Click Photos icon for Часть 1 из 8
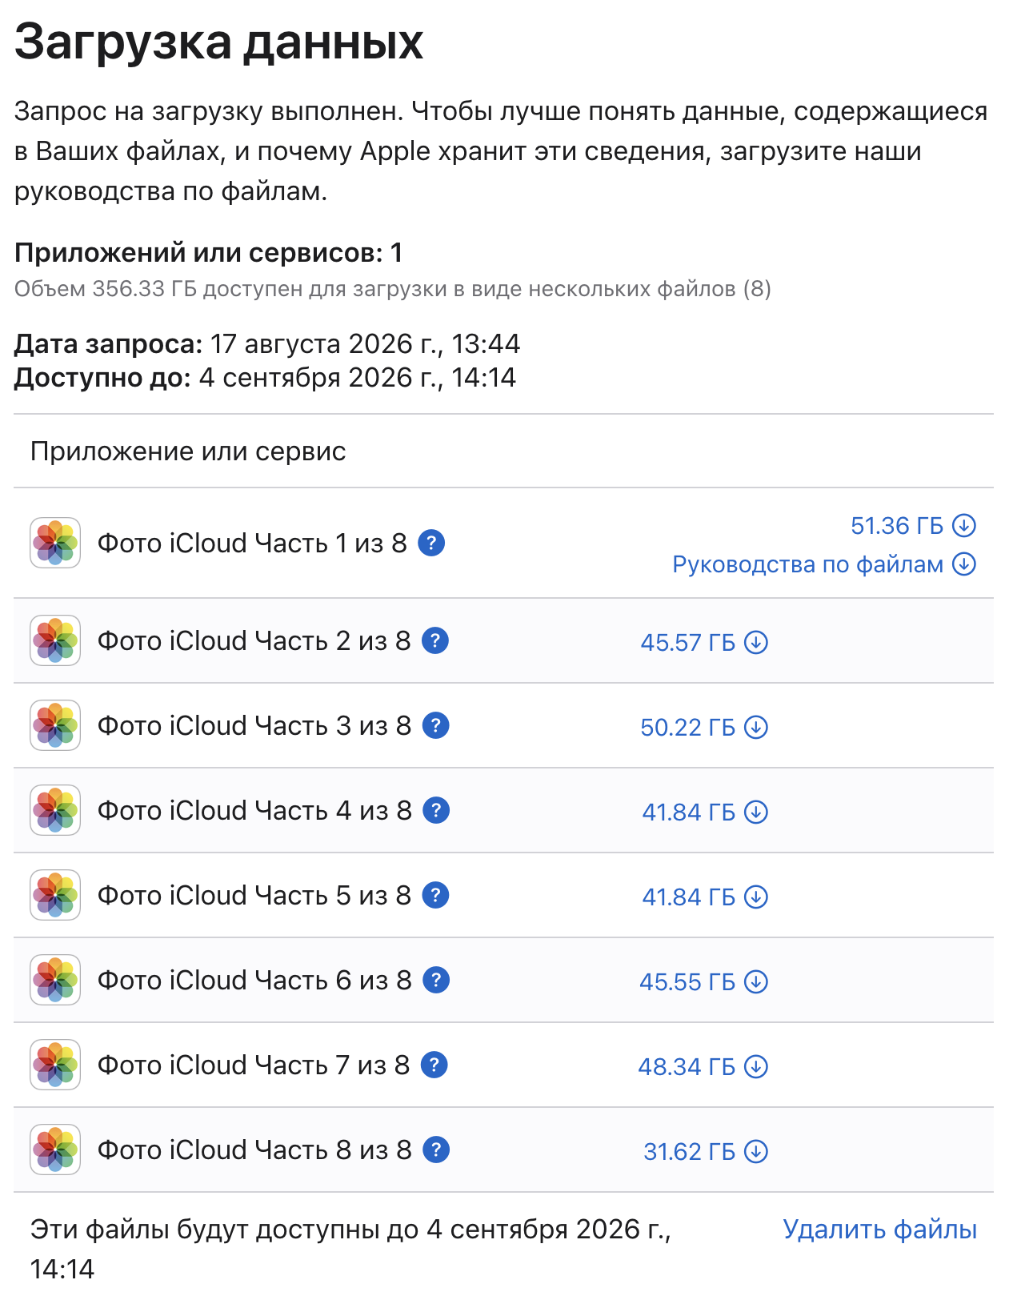1013x1292 pixels. coord(55,543)
